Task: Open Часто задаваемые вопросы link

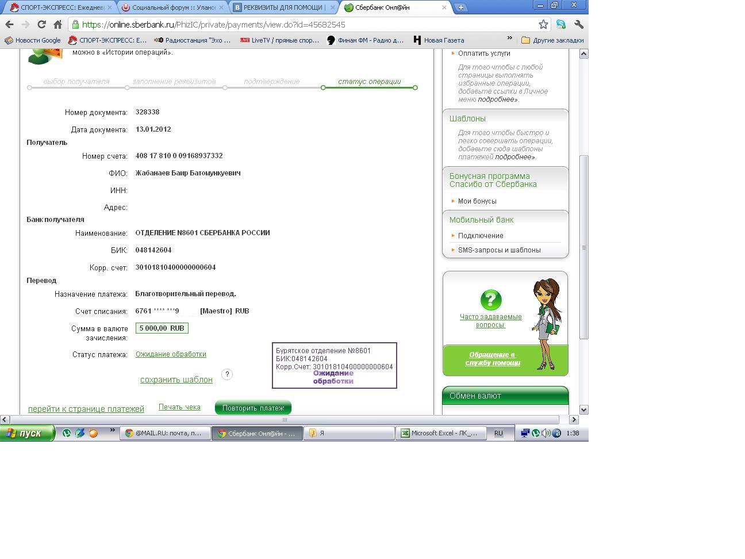Action: 491,321
